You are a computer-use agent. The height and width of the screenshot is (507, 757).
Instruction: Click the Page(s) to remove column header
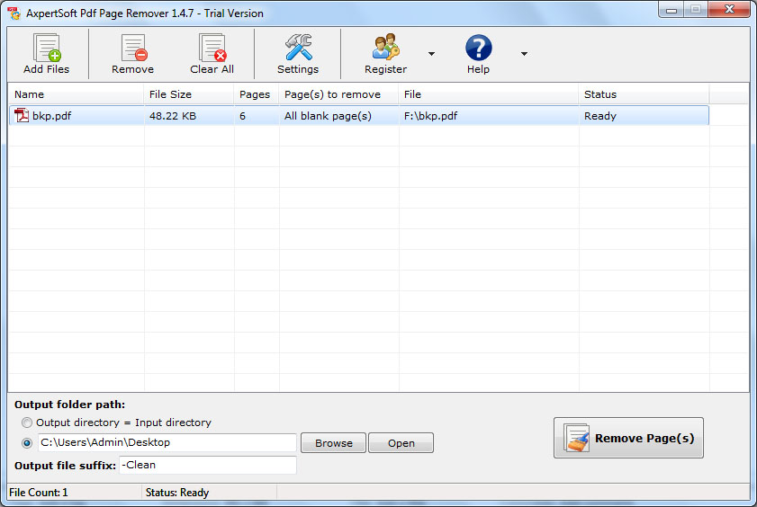[338, 94]
